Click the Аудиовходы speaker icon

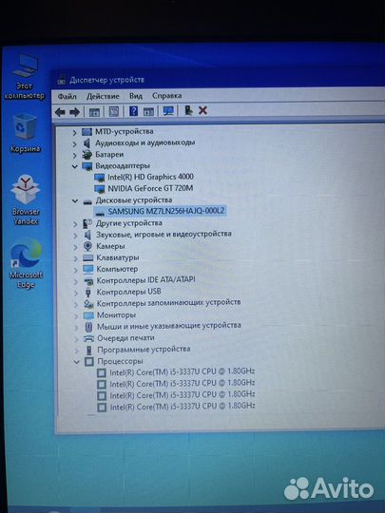[87, 142]
